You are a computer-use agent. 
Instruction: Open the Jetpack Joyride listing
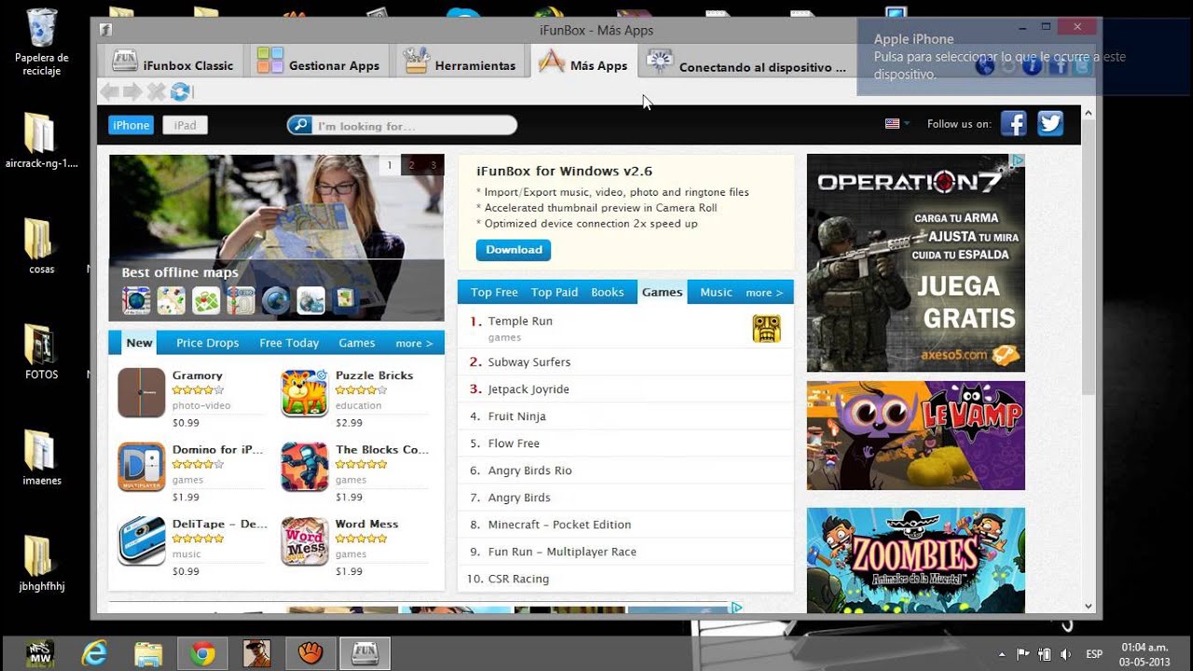click(625, 389)
